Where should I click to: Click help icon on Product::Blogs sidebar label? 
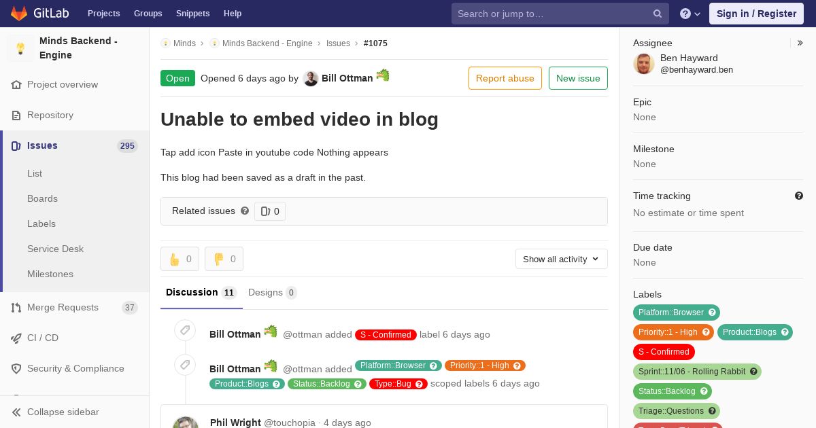pos(785,332)
